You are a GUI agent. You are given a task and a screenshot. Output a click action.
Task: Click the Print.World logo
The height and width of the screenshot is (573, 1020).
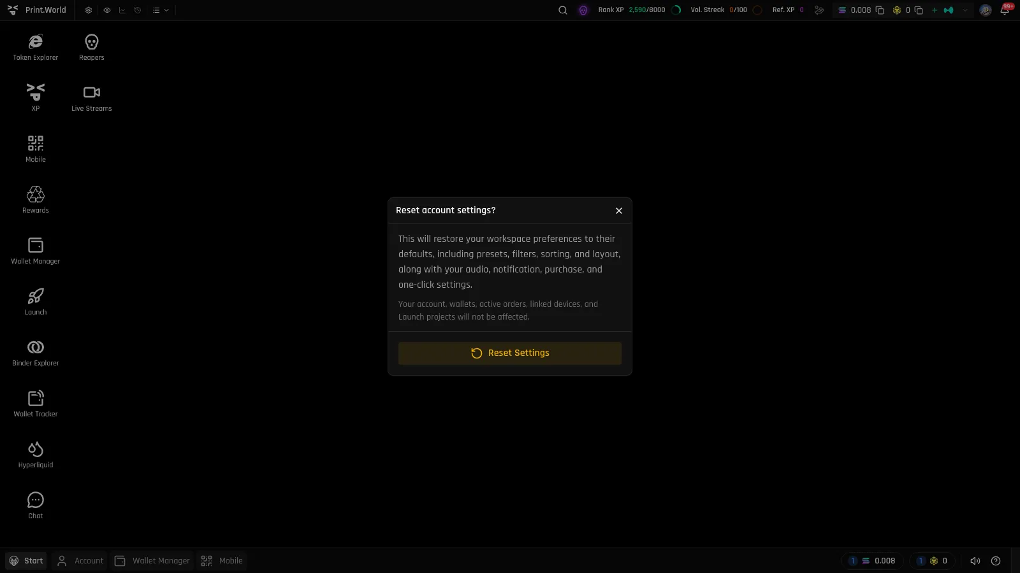[x=37, y=10]
